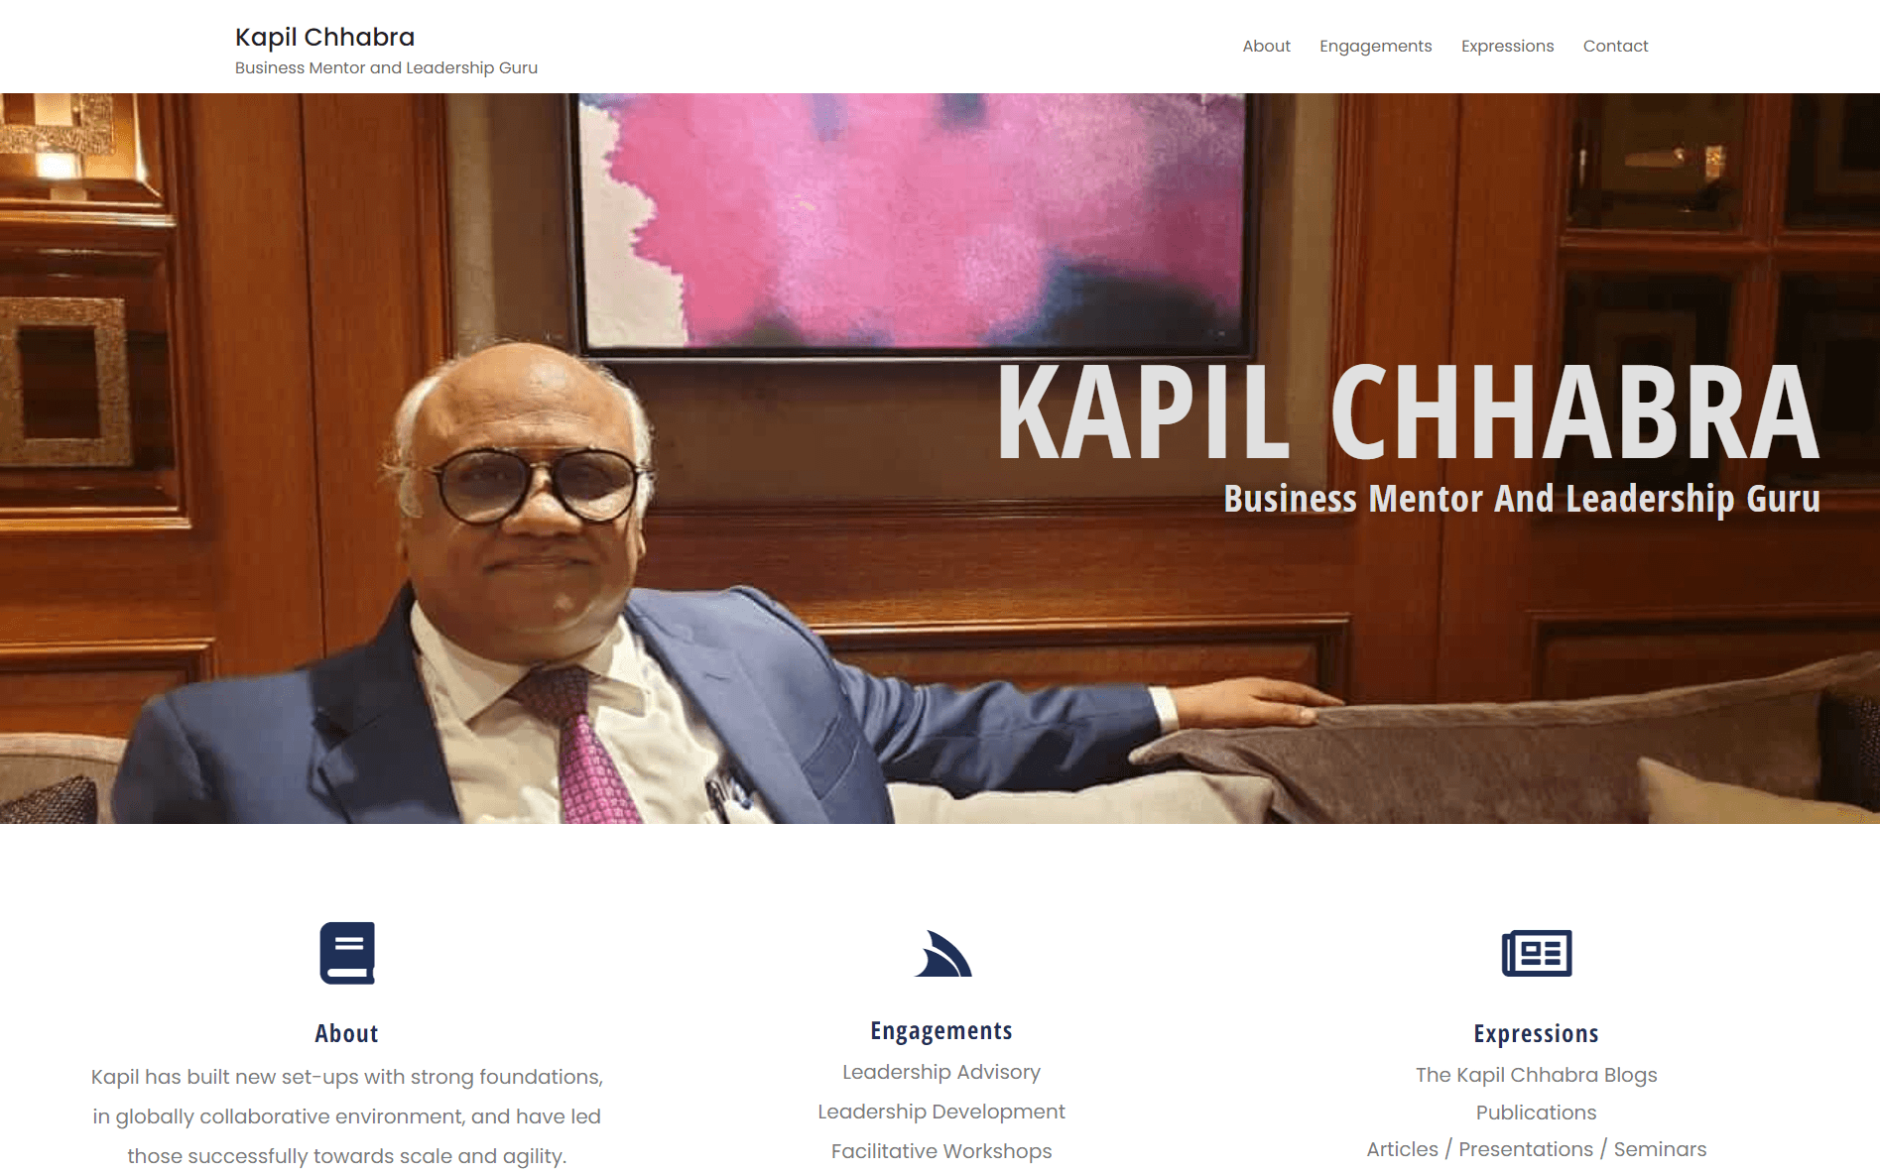The width and height of the screenshot is (1880, 1173).
Task: Select Leadership Advisory text
Action: click(x=941, y=1072)
